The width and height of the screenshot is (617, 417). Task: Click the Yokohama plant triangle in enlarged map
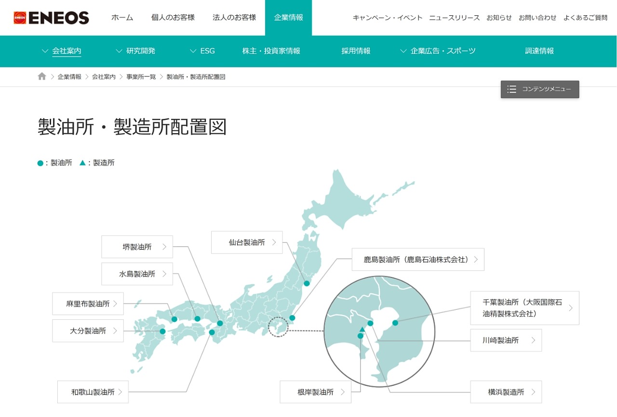pyautogui.click(x=362, y=329)
